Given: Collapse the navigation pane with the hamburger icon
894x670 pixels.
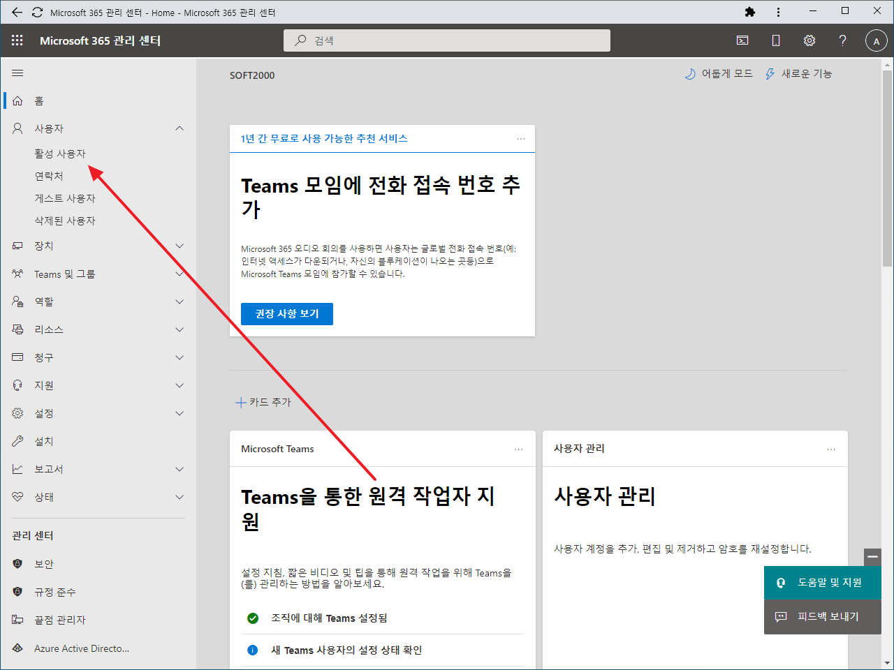Looking at the screenshot, I should click(x=17, y=72).
